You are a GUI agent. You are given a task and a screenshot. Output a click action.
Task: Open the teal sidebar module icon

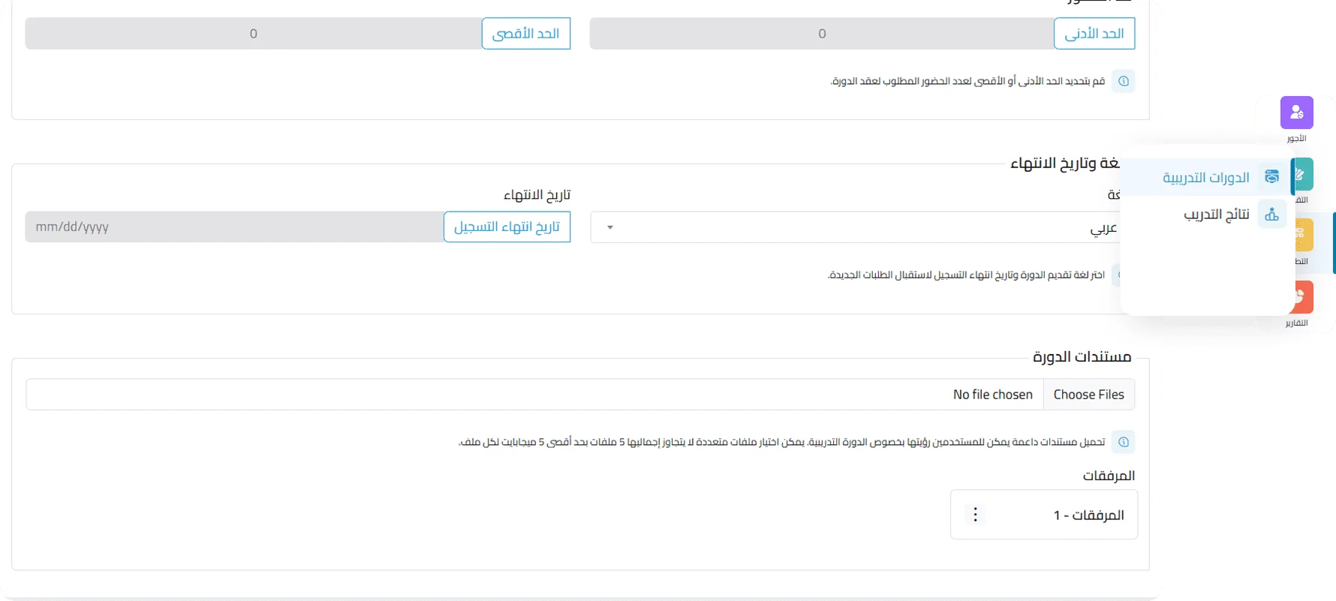pos(1303,174)
